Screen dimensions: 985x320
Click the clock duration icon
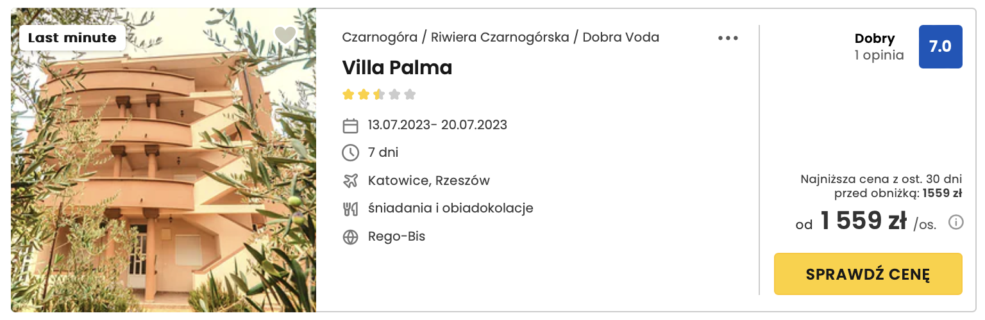click(x=350, y=153)
